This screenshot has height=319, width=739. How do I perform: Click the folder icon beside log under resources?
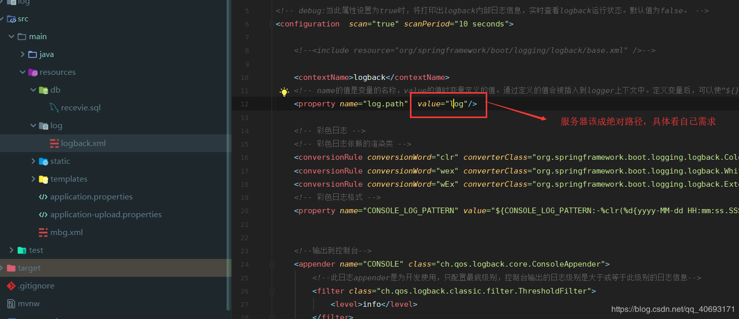[x=44, y=126]
